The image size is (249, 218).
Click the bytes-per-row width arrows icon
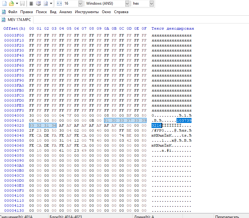pyautogui.click(x=59, y=4)
